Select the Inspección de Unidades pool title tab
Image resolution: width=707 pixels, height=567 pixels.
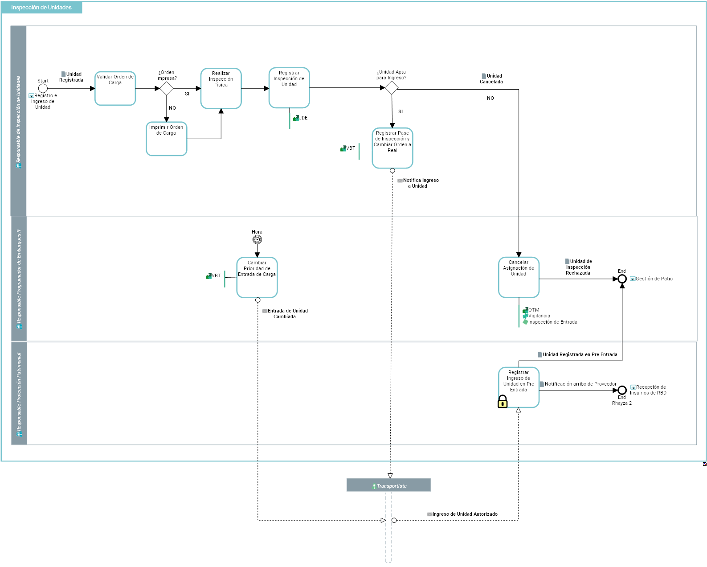tap(42, 8)
